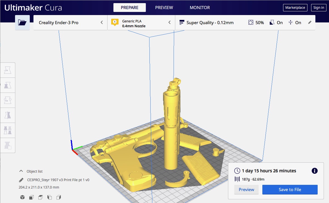This screenshot has width=329, height=203.
Task: Expand the Creality Ender-3 Pro printer selector
Action: pos(70,22)
